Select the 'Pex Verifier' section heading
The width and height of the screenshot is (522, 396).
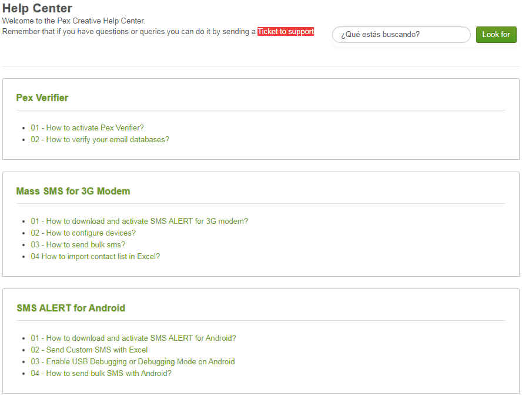[x=42, y=98]
